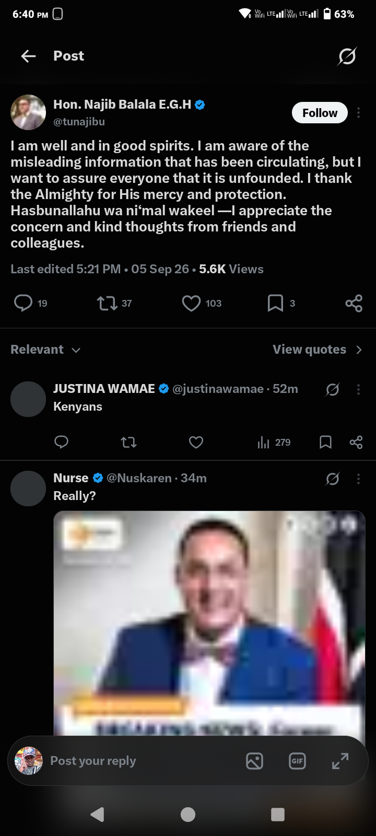Screen dimensions: 376x836
Task: Reply to Najib Balala's post via comment icon
Action: click(23, 303)
